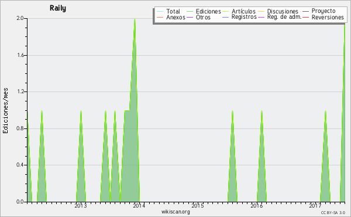Click the 0.0 y-axis value

click(20, 202)
